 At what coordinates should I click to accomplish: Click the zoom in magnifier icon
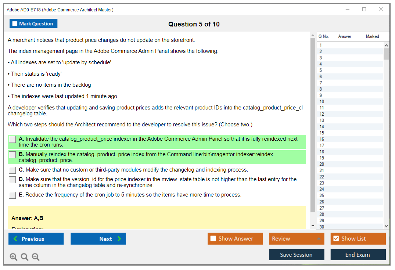14,257
